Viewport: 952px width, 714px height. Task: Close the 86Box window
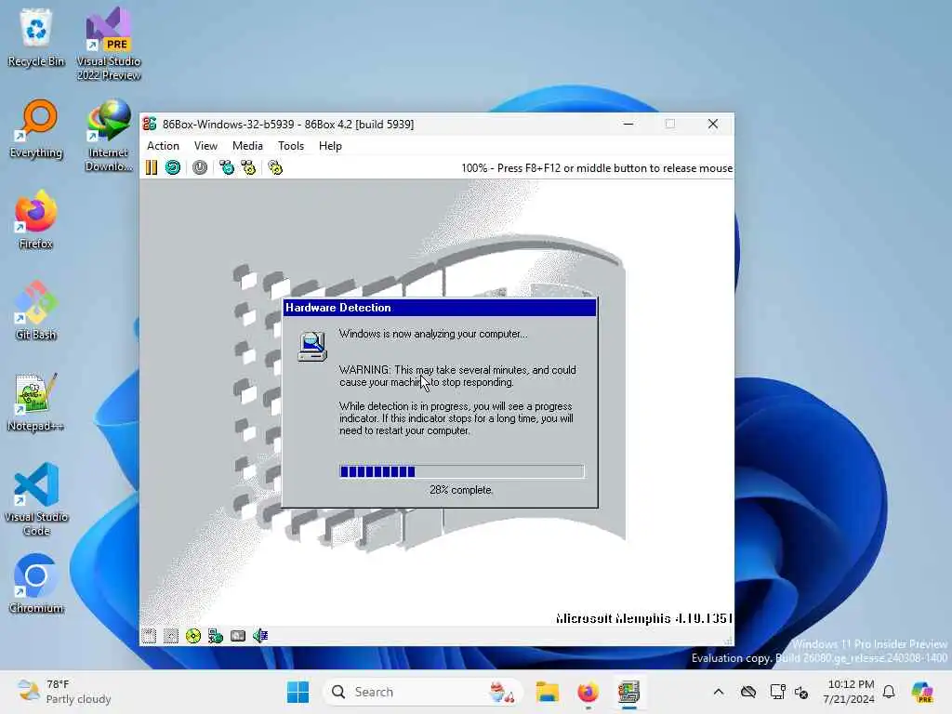point(713,124)
